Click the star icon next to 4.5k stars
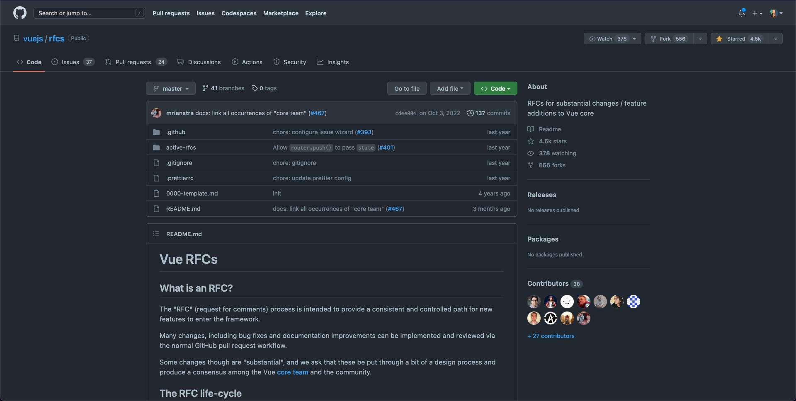Image resolution: width=796 pixels, height=401 pixels. (531, 141)
